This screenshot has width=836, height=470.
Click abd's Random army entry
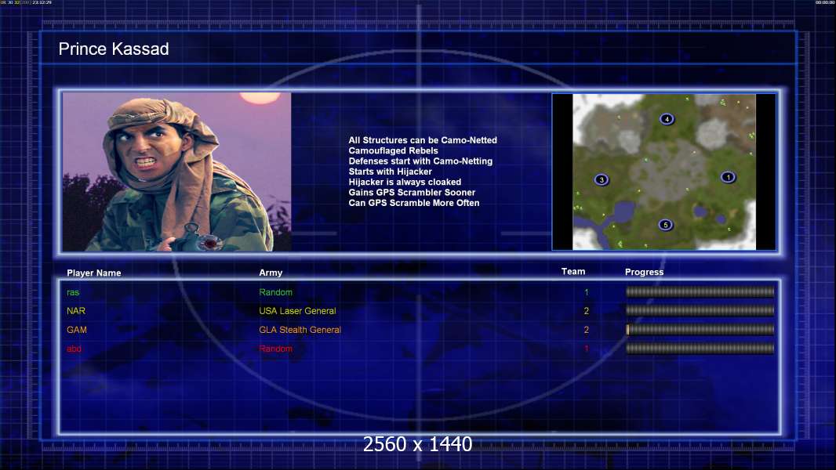[x=275, y=349]
